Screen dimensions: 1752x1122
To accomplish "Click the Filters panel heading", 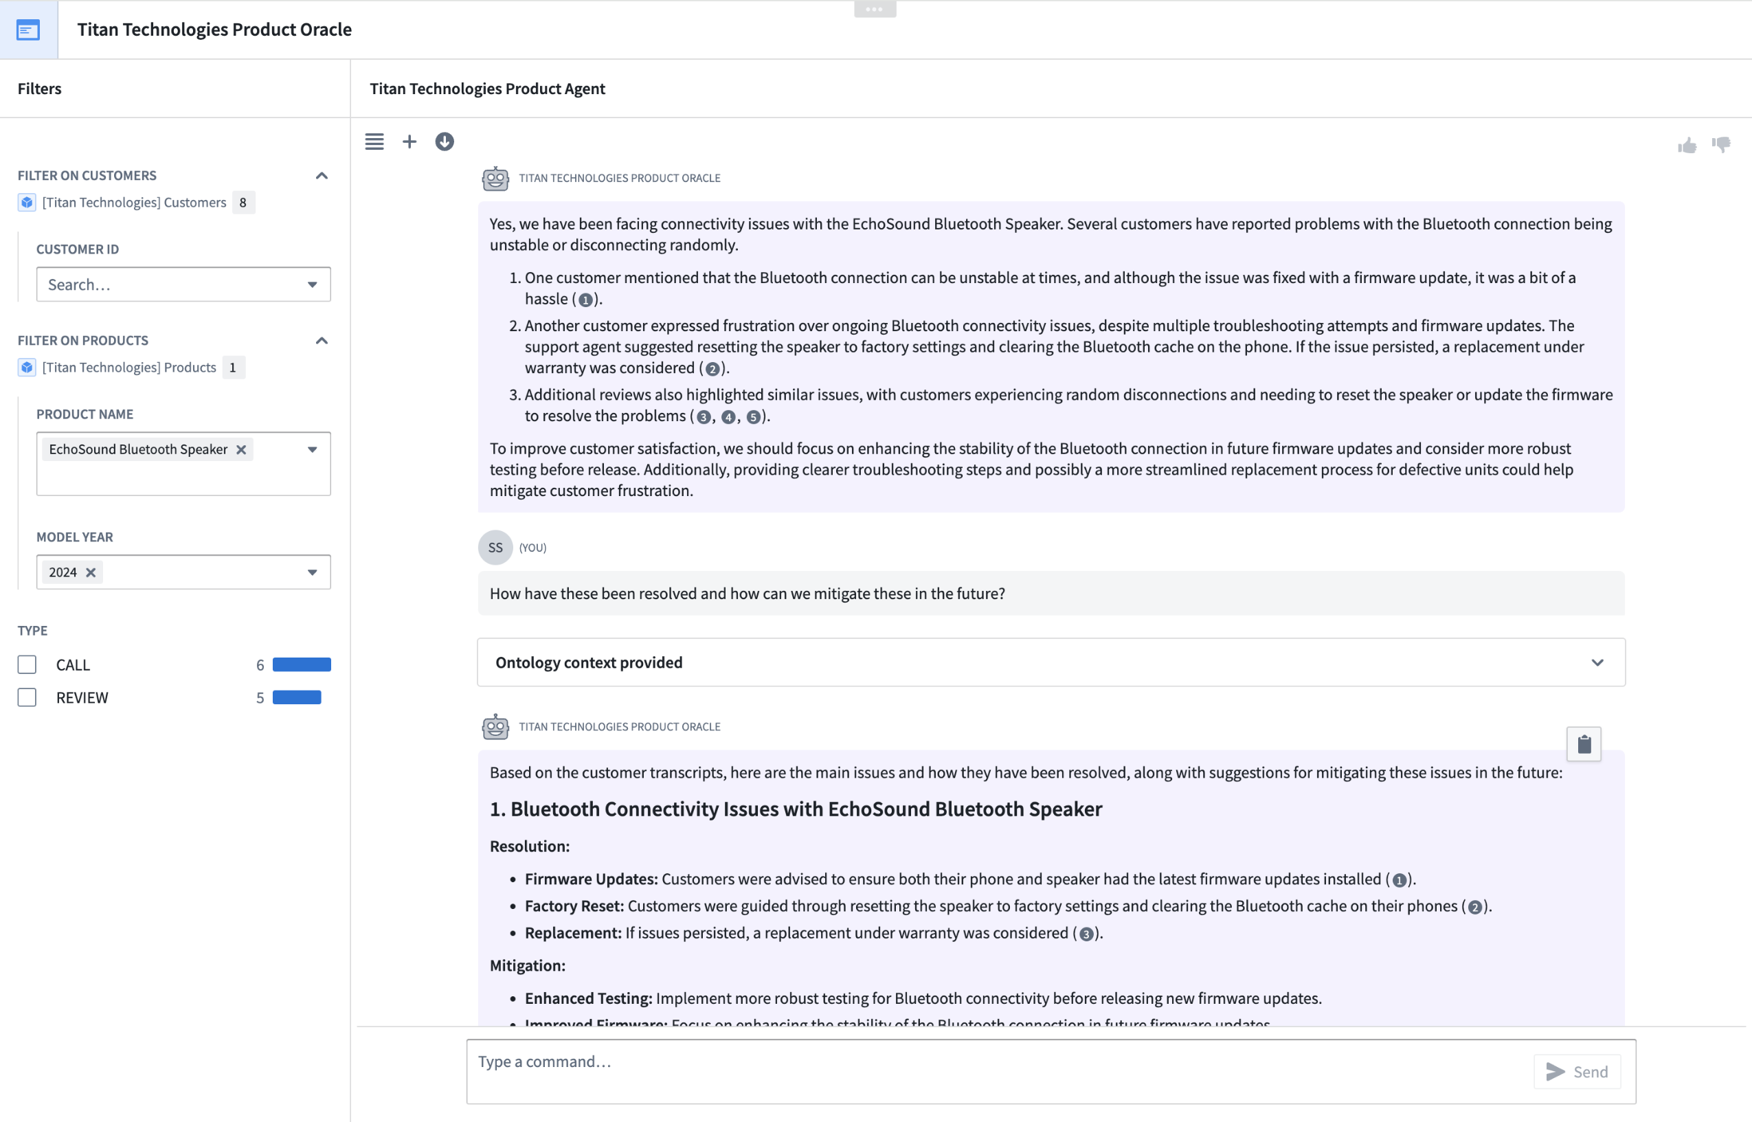I will point(39,88).
